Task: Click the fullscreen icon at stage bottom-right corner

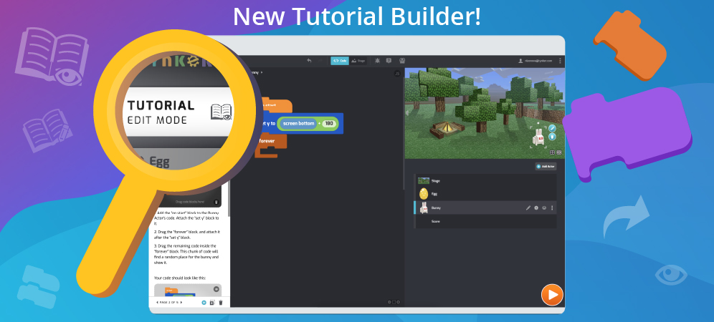Action: click(x=559, y=152)
